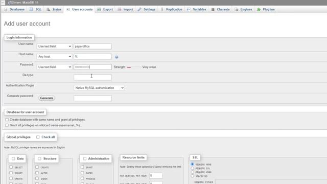This screenshot has height=184, width=327.
Task: Click the Replication tab icon
Action: pos(162,9)
